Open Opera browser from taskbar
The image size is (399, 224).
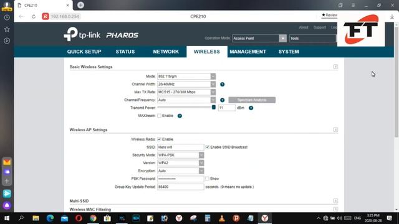tap(79, 218)
